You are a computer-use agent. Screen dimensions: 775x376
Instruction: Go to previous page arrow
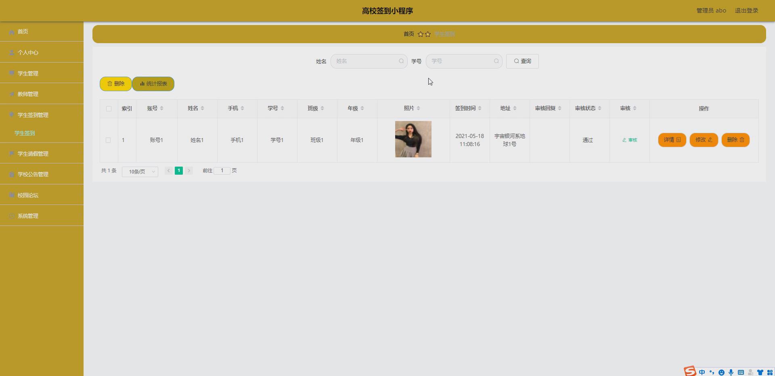click(169, 171)
